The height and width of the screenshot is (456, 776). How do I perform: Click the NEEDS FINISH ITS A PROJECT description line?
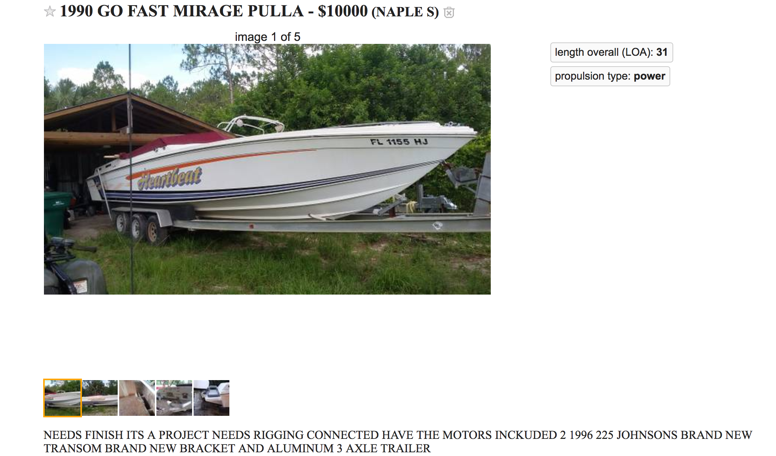click(398, 435)
